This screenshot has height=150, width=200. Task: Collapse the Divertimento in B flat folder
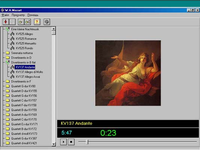[8, 62]
